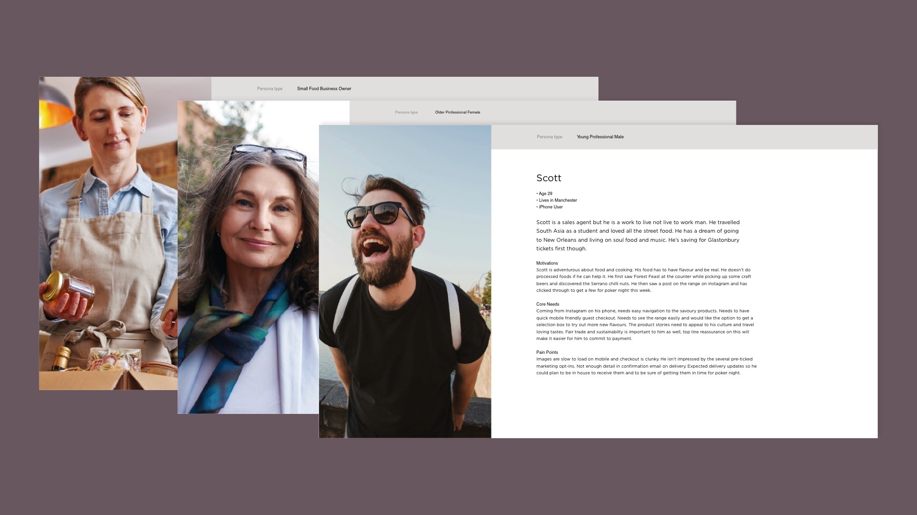Click the Core Needs section heading
Viewport: 917px width, 515px height.
(x=547, y=304)
